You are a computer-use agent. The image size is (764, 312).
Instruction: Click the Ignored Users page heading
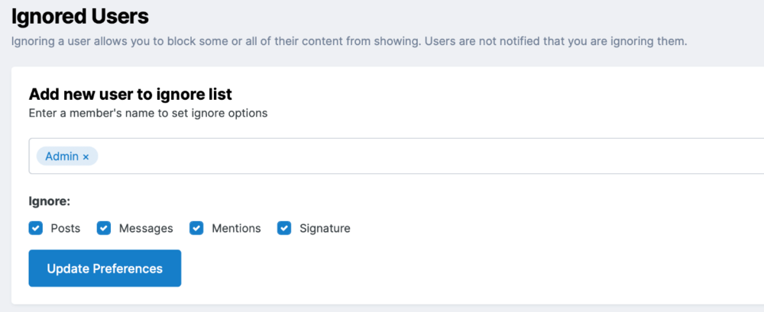coord(79,14)
